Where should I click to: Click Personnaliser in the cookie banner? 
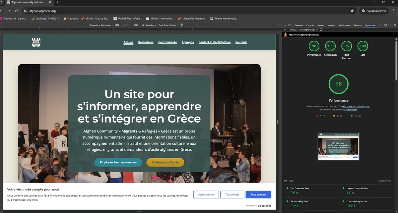point(206,194)
